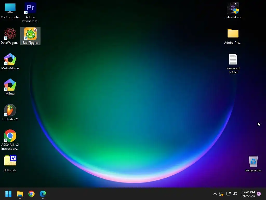Select the Adobe Premiere Pro shortcut
Screen dimensions: 266x200
(x=30, y=12)
